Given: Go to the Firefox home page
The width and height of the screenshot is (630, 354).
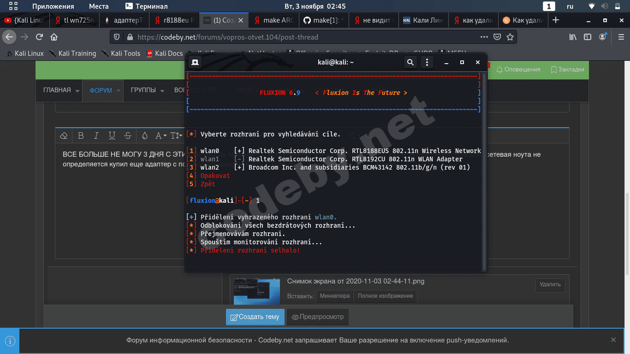Looking at the screenshot, I should pos(54,37).
